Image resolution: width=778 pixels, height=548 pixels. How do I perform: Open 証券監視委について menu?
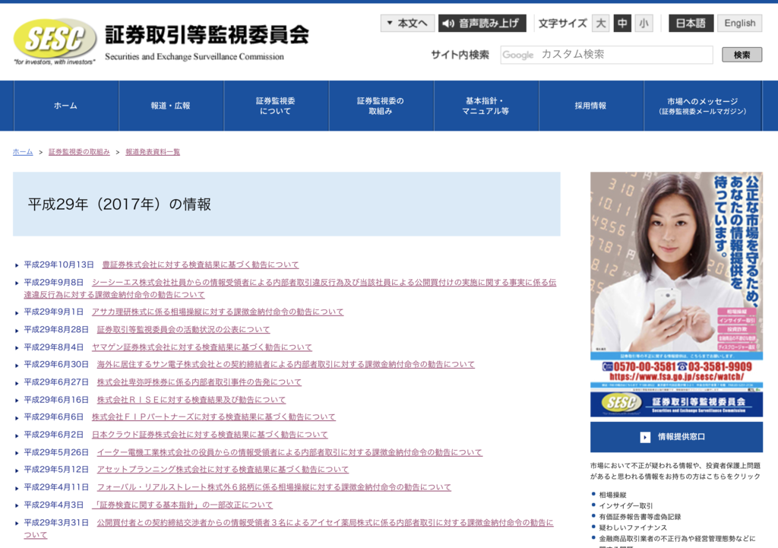coord(277,106)
